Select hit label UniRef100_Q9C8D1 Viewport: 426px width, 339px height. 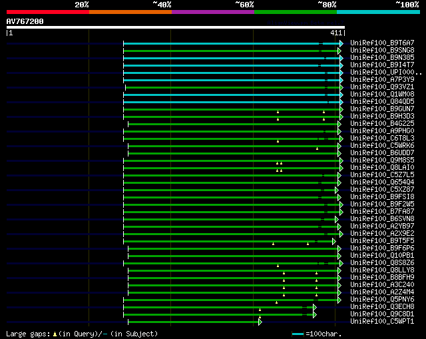pos(382,314)
